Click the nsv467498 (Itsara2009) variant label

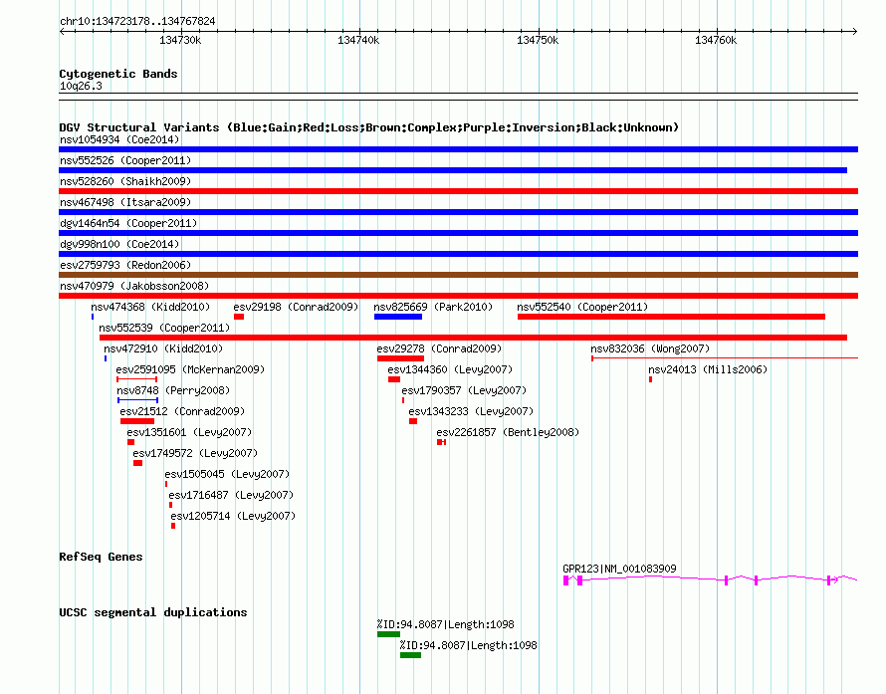click(x=125, y=202)
